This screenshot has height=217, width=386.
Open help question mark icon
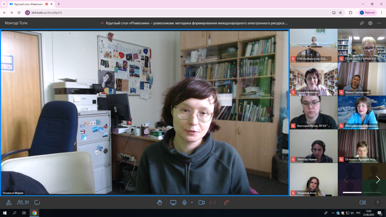tap(377, 202)
